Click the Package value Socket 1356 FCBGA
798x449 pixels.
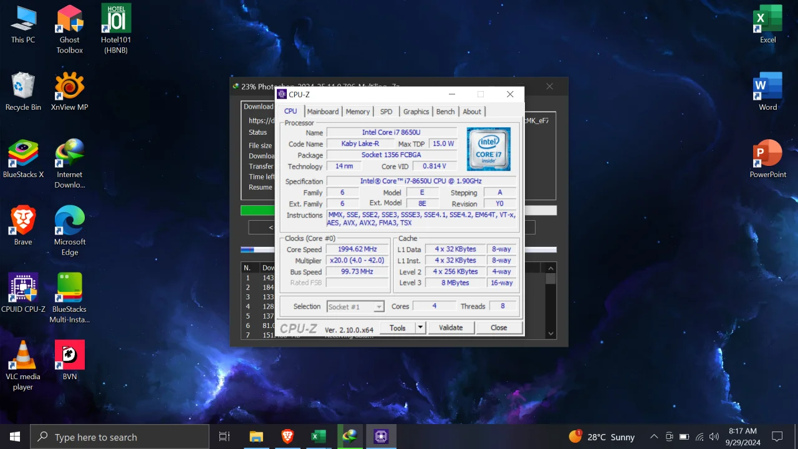coord(391,155)
